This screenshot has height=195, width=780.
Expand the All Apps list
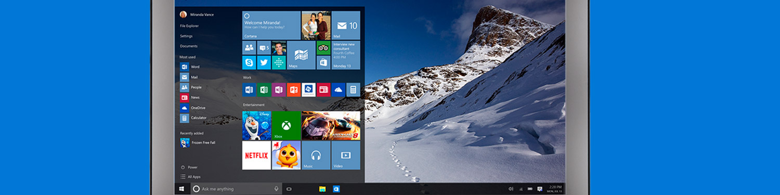(190, 177)
